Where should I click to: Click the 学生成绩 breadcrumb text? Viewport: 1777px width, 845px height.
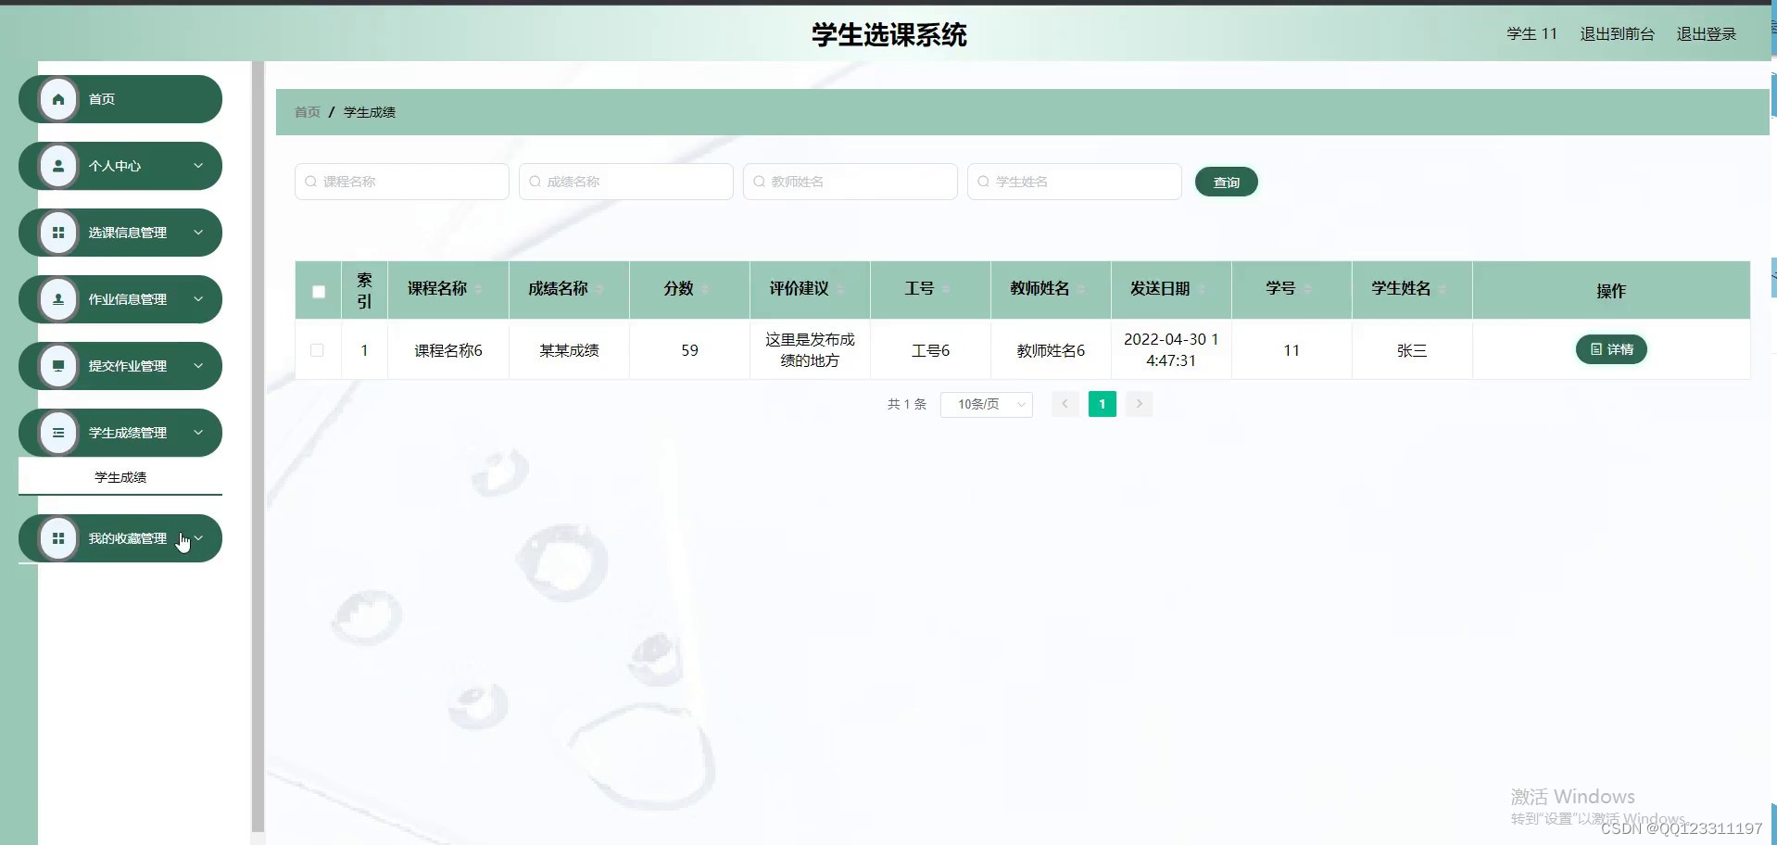tap(370, 112)
